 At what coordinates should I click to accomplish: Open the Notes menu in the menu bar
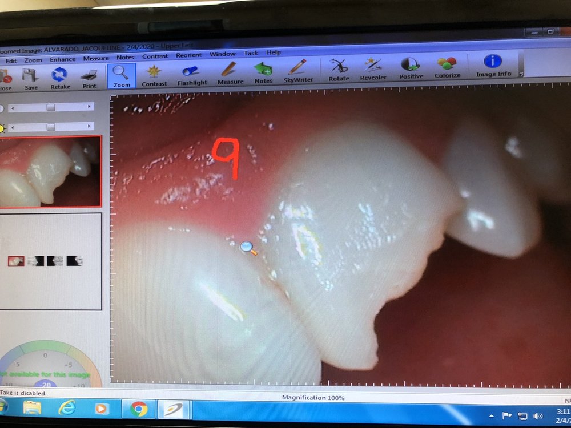coord(125,58)
